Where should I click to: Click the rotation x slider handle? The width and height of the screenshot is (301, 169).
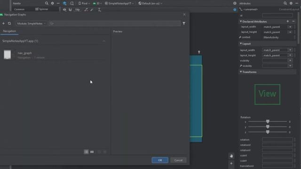tap(268, 122)
